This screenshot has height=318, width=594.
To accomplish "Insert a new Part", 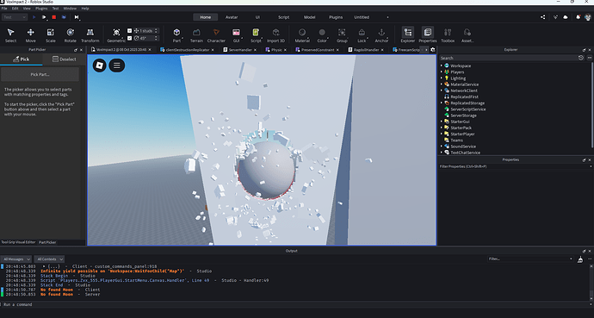I will [x=176, y=35].
